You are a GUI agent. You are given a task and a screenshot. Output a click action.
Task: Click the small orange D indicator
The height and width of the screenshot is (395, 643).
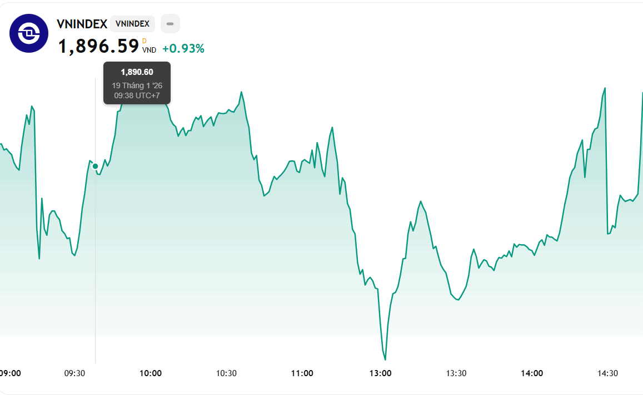(x=144, y=41)
